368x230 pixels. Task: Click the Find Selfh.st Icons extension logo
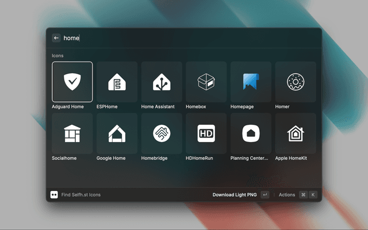pyautogui.click(x=54, y=195)
